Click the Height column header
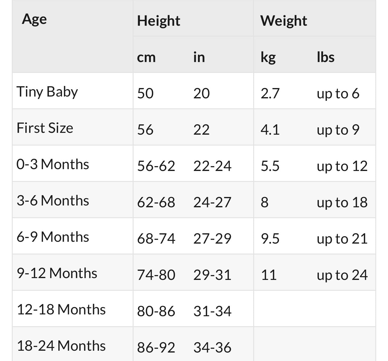This screenshot has width=388, height=361. click(x=158, y=21)
